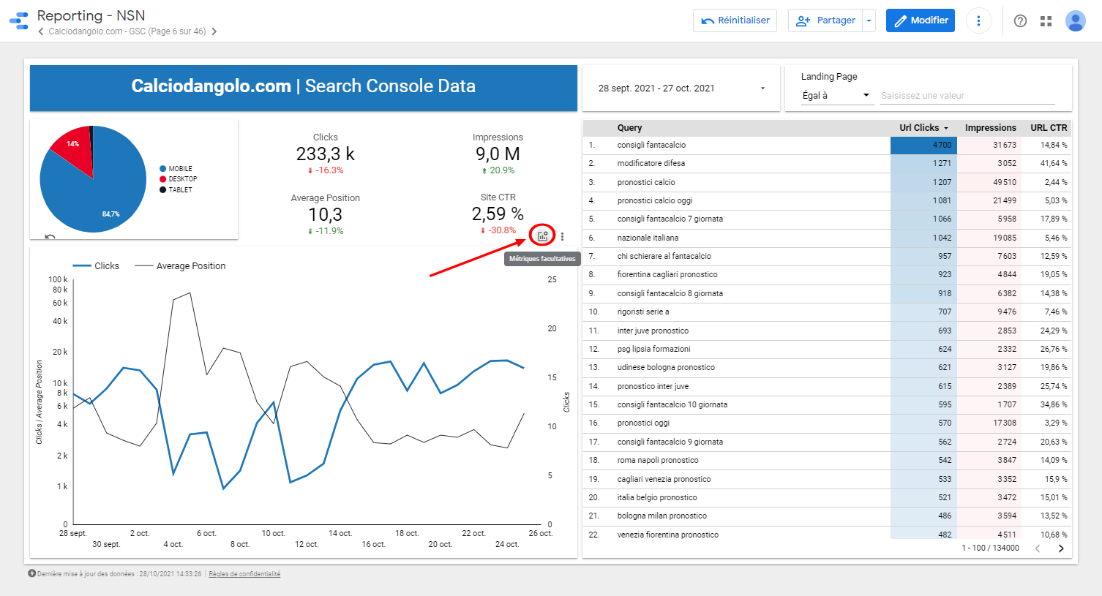Open the Partager dropdown arrow
Image resolution: width=1102 pixels, height=596 pixels.
(869, 20)
